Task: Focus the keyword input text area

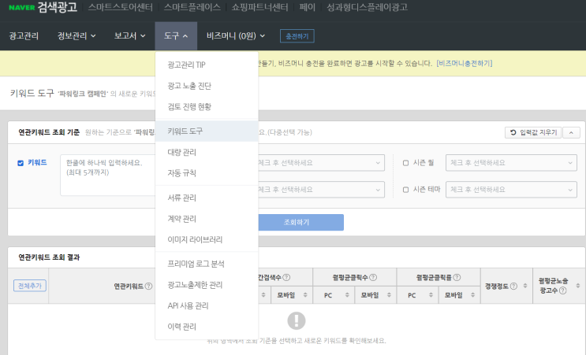Action: coord(108,176)
